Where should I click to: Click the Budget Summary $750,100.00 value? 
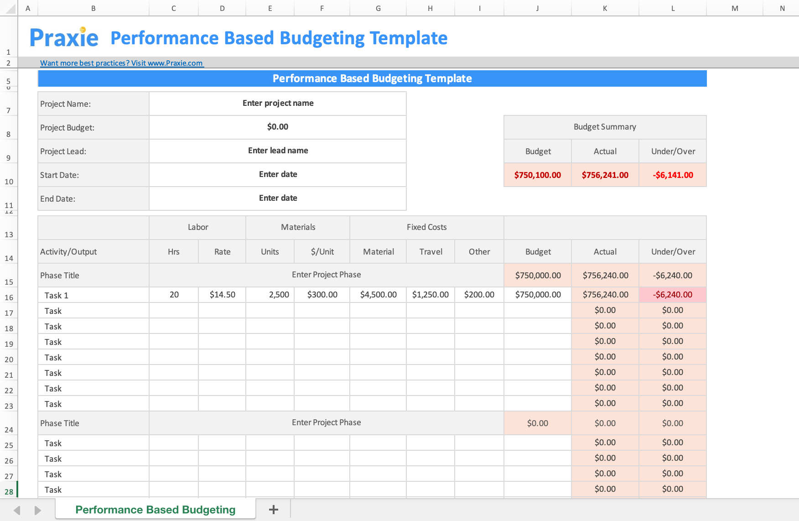(537, 175)
